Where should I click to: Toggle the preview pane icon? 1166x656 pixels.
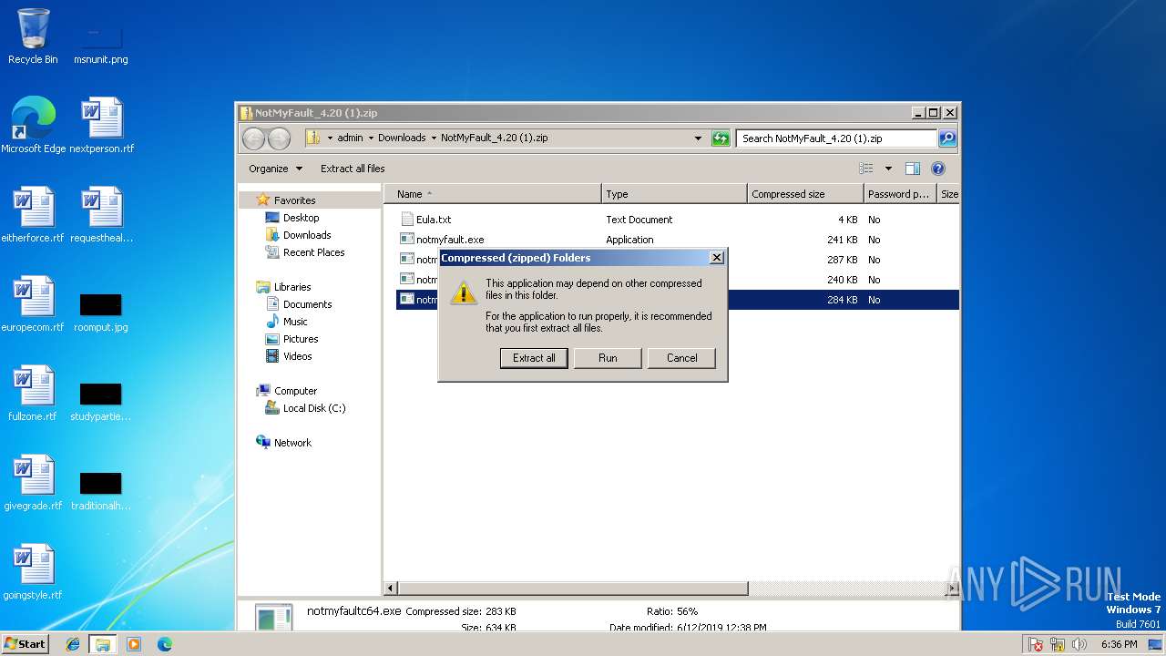coord(913,169)
